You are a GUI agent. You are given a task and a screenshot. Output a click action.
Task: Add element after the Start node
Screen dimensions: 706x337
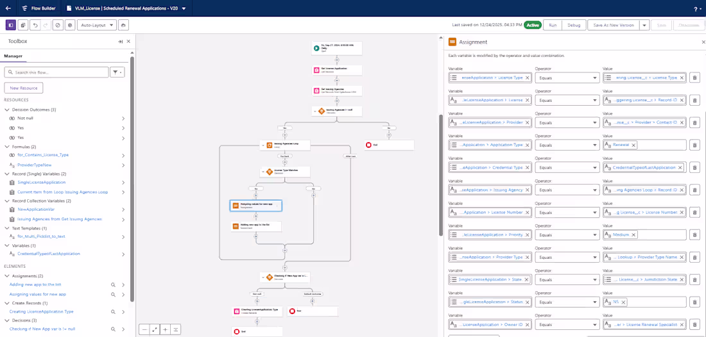pyautogui.click(x=336, y=60)
